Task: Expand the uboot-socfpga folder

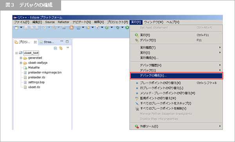Action: click(21, 63)
